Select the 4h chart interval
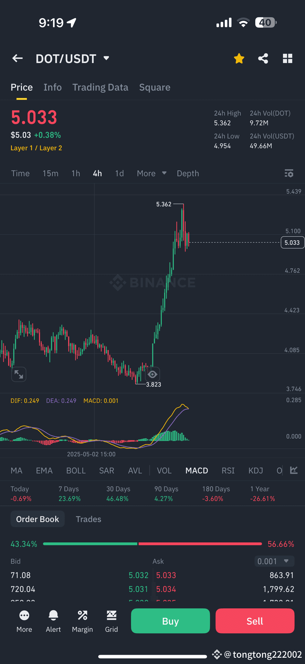This screenshot has height=664, width=305. pyautogui.click(x=97, y=173)
